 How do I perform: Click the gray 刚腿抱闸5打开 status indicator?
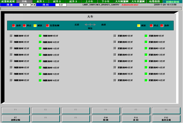(x=11, y=61)
